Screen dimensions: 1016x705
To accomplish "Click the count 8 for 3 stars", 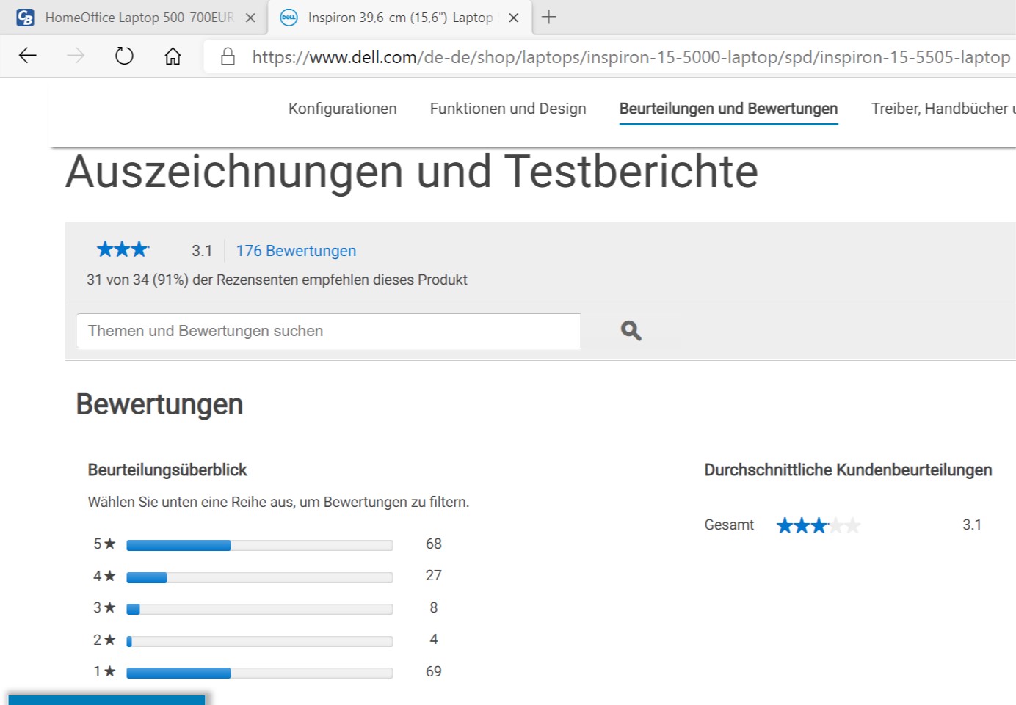I will tap(434, 607).
